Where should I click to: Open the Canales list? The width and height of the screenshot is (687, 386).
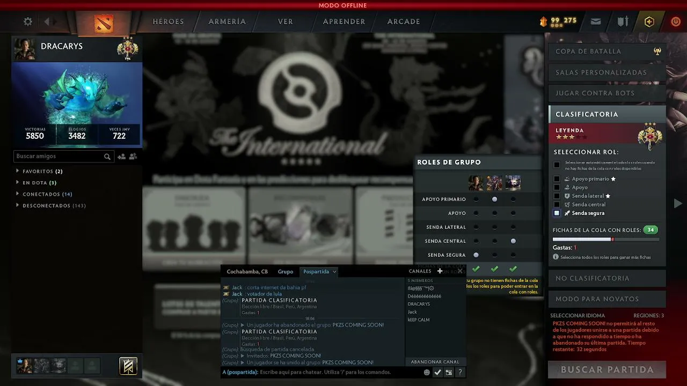pos(420,271)
